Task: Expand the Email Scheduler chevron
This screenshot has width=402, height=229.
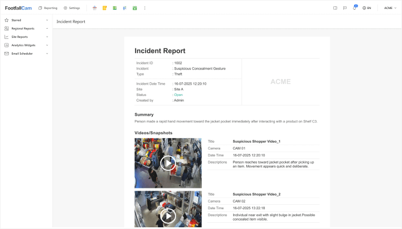Action: 47,54
